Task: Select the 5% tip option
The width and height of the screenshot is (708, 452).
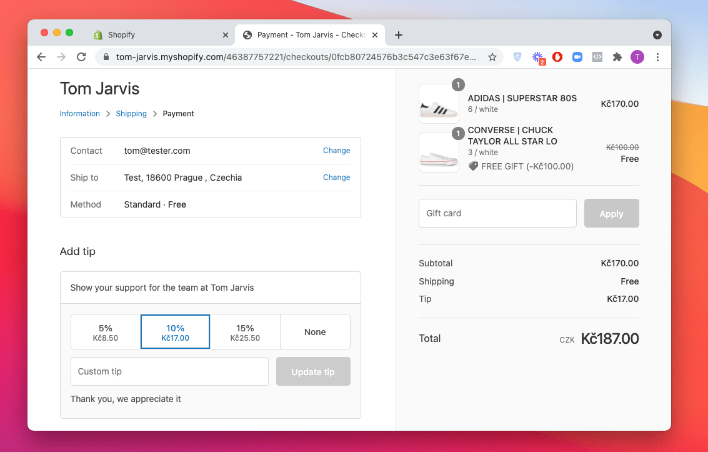Action: [x=106, y=332]
